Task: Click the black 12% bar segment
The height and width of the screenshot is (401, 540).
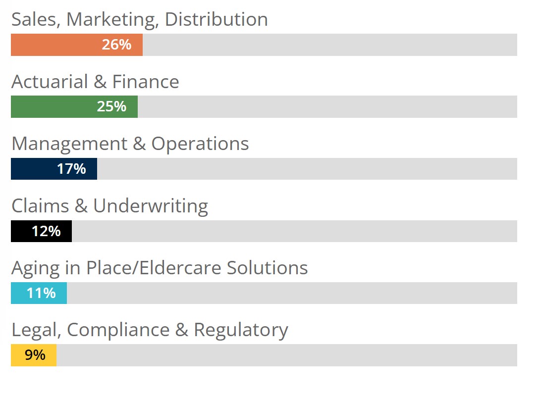Action: (41, 231)
